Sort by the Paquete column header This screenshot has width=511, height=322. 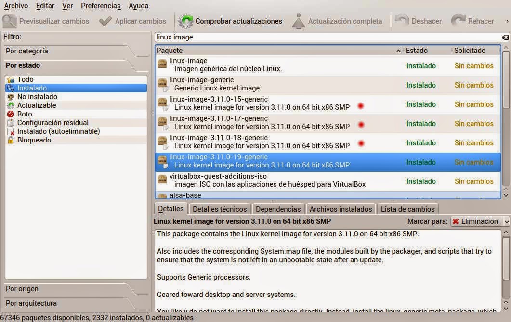pos(279,51)
